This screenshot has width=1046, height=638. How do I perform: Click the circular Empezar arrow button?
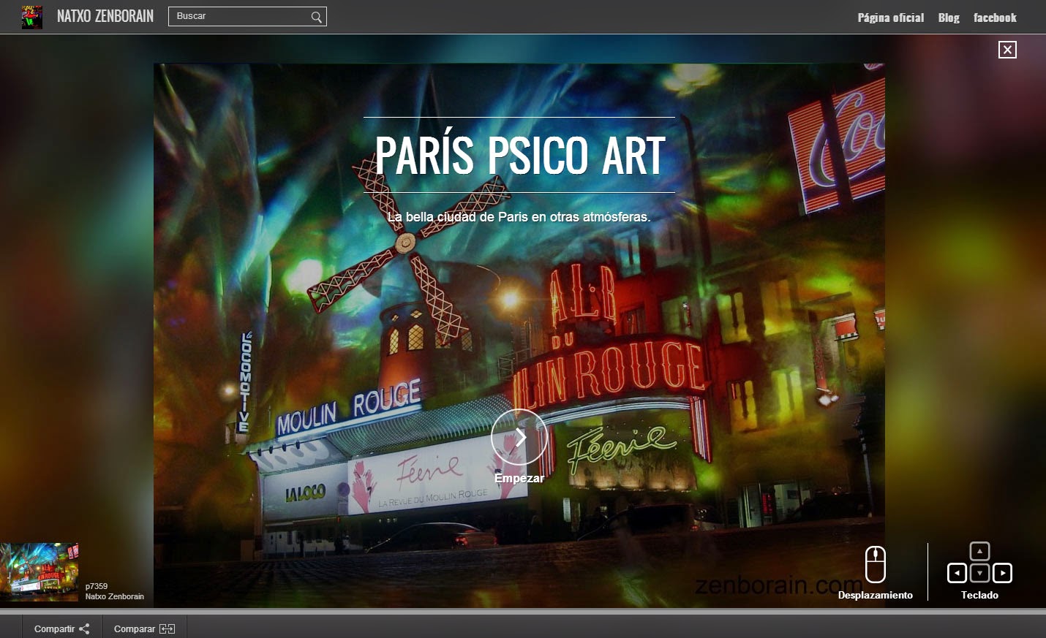point(519,437)
